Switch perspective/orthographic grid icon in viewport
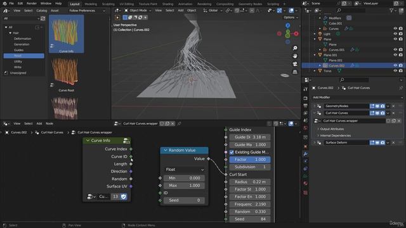This screenshot has height=228, width=406. (x=295, y=72)
